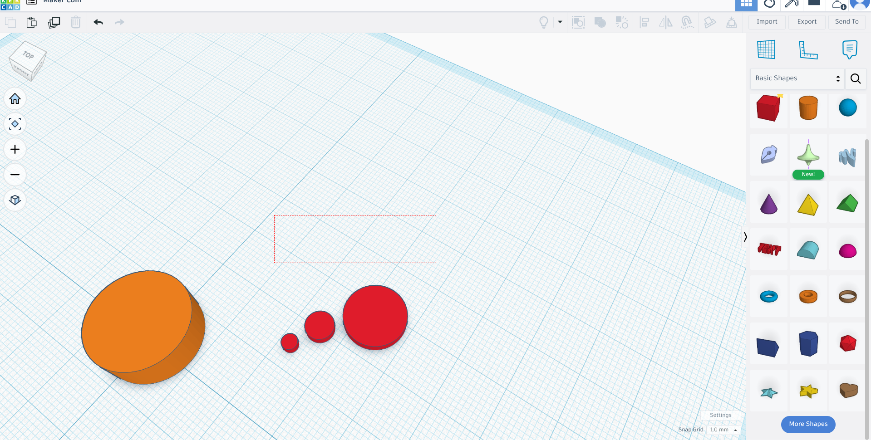Paste using the clipboard icon

tap(32, 22)
